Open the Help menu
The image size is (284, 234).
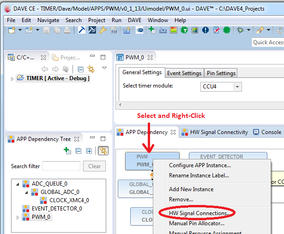tap(180, 20)
